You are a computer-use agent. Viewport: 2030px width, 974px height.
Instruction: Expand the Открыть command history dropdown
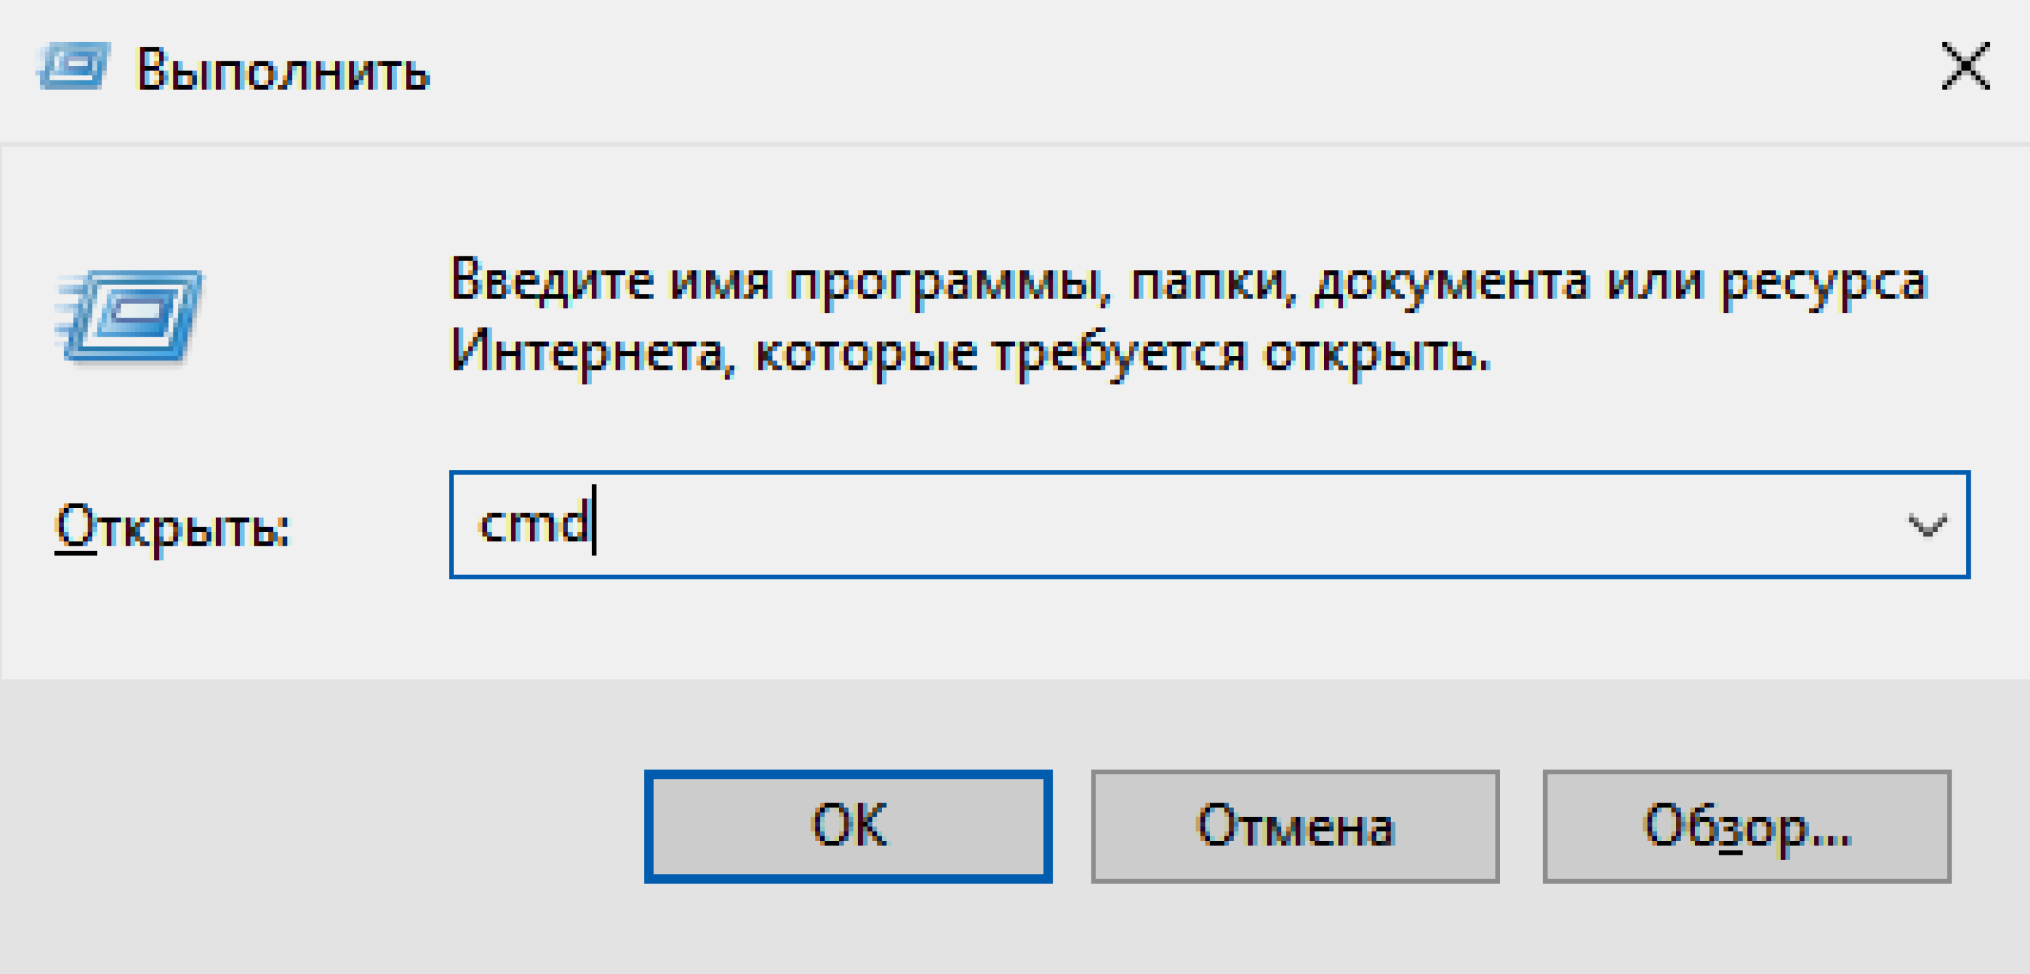pyautogui.click(x=1927, y=525)
